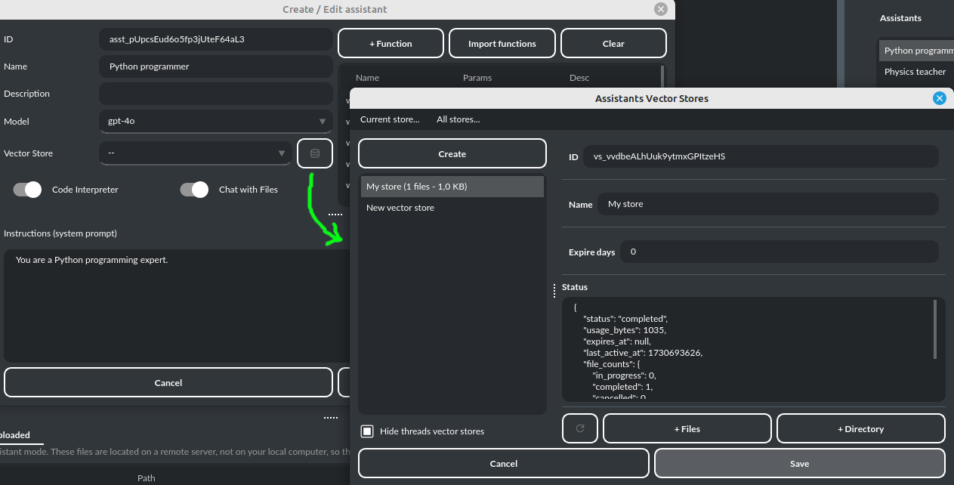Click the refresh status icon
The image size is (954, 485).
(579, 428)
